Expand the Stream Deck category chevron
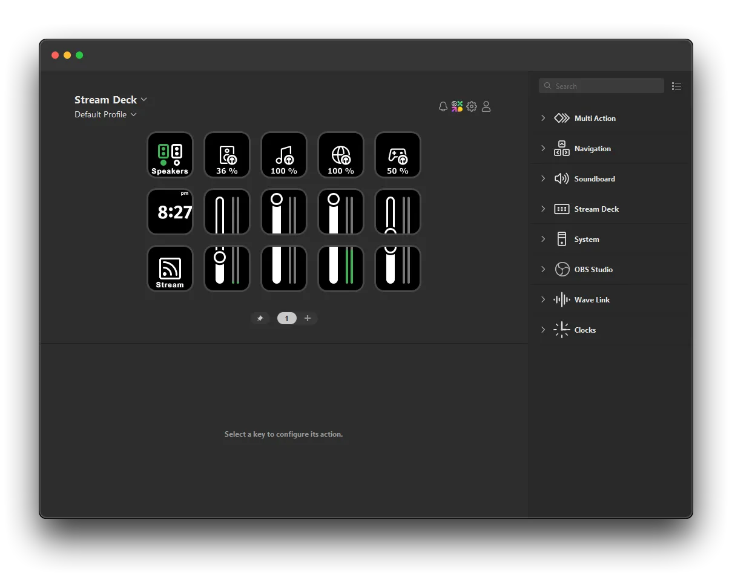 (x=543, y=209)
